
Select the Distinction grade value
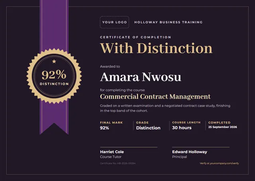(148, 128)
